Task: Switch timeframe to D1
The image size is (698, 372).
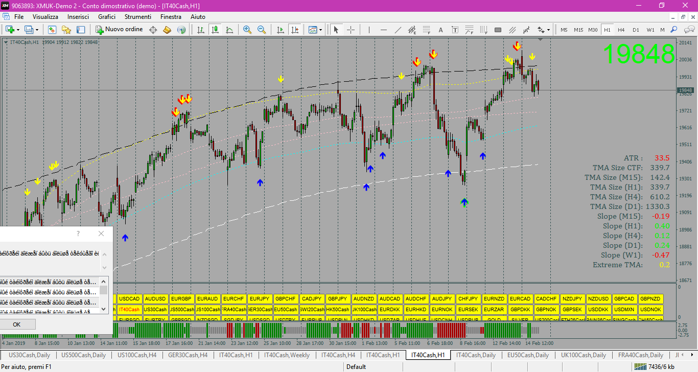Action: tap(636, 30)
